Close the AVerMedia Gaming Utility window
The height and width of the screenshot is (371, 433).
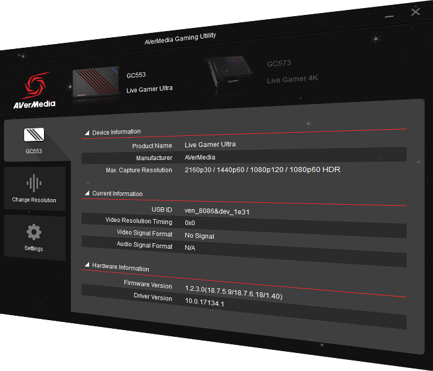pyautogui.click(x=416, y=12)
